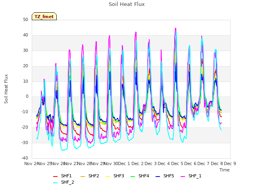Viewport: 254px width, 190px height.
Task: Toggle the SHF3 legend entry
Action: tap(115, 176)
